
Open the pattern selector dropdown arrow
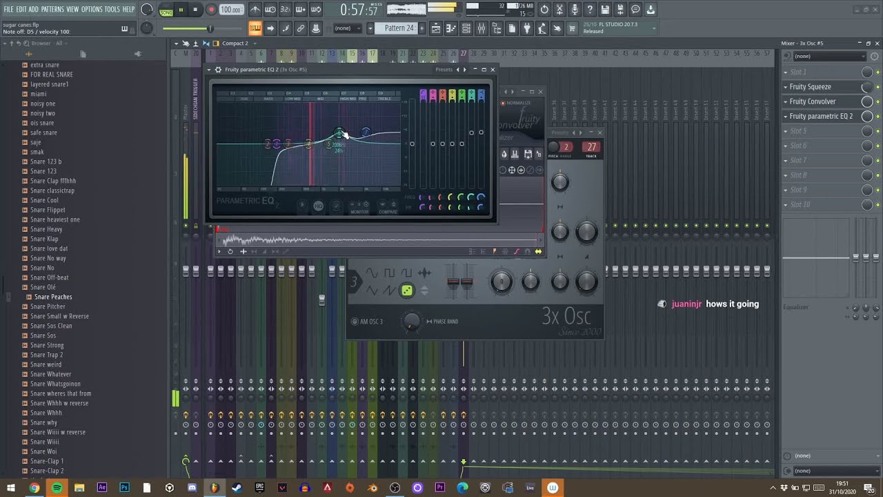370,28
